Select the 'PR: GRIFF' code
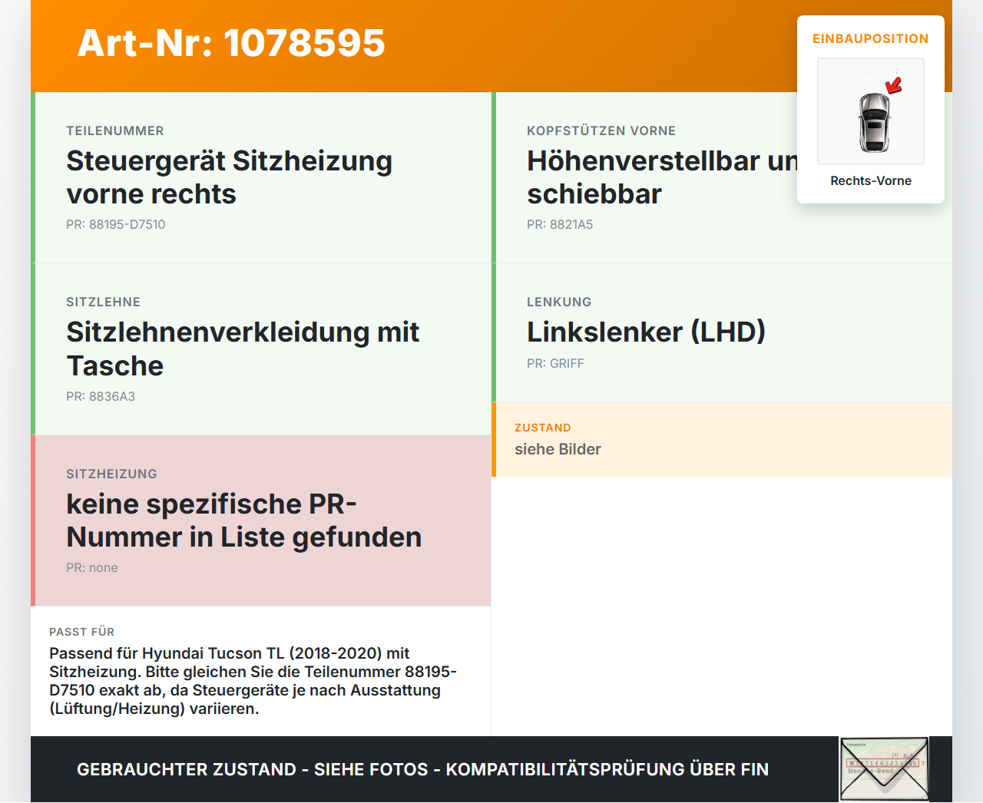Screen dimensions: 983x803 pos(555,364)
